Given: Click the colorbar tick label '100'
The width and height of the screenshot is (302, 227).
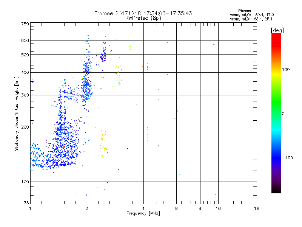Looking at the screenshot, I should 286,70.
